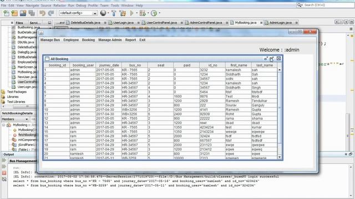Click the Output settings icon below stop
The image size is (355, 199).
(4, 179)
